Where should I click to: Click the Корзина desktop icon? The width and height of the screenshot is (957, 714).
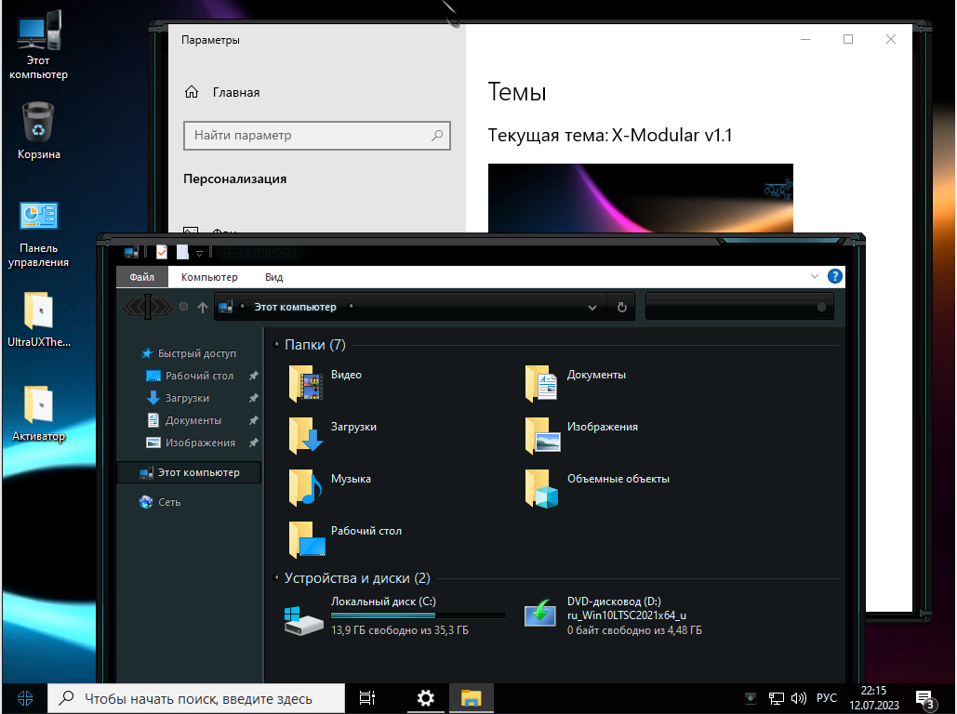pos(39,131)
